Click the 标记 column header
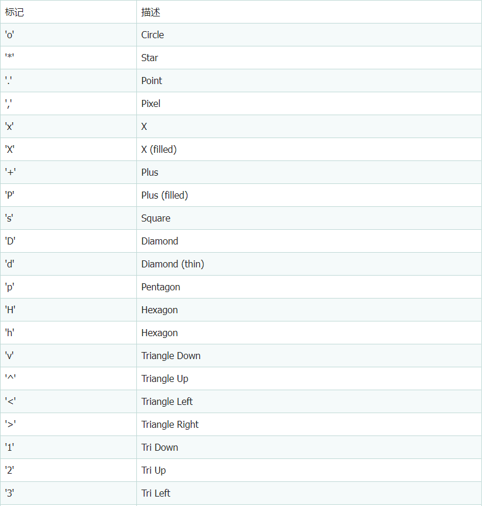The image size is (483, 506). click(15, 12)
